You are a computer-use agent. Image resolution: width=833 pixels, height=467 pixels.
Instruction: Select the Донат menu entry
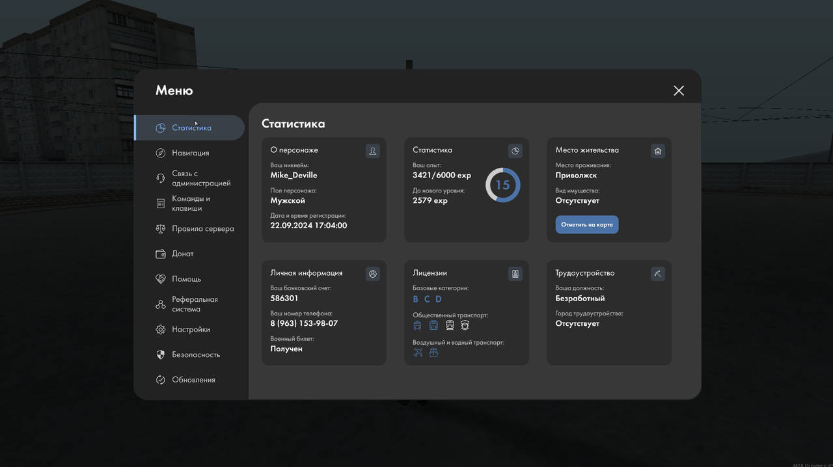(189, 254)
